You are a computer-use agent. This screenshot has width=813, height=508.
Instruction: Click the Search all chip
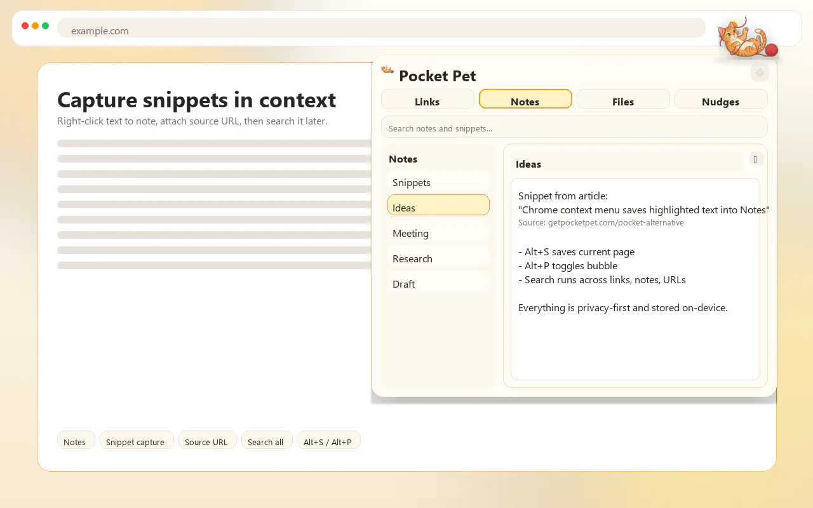coord(266,440)
